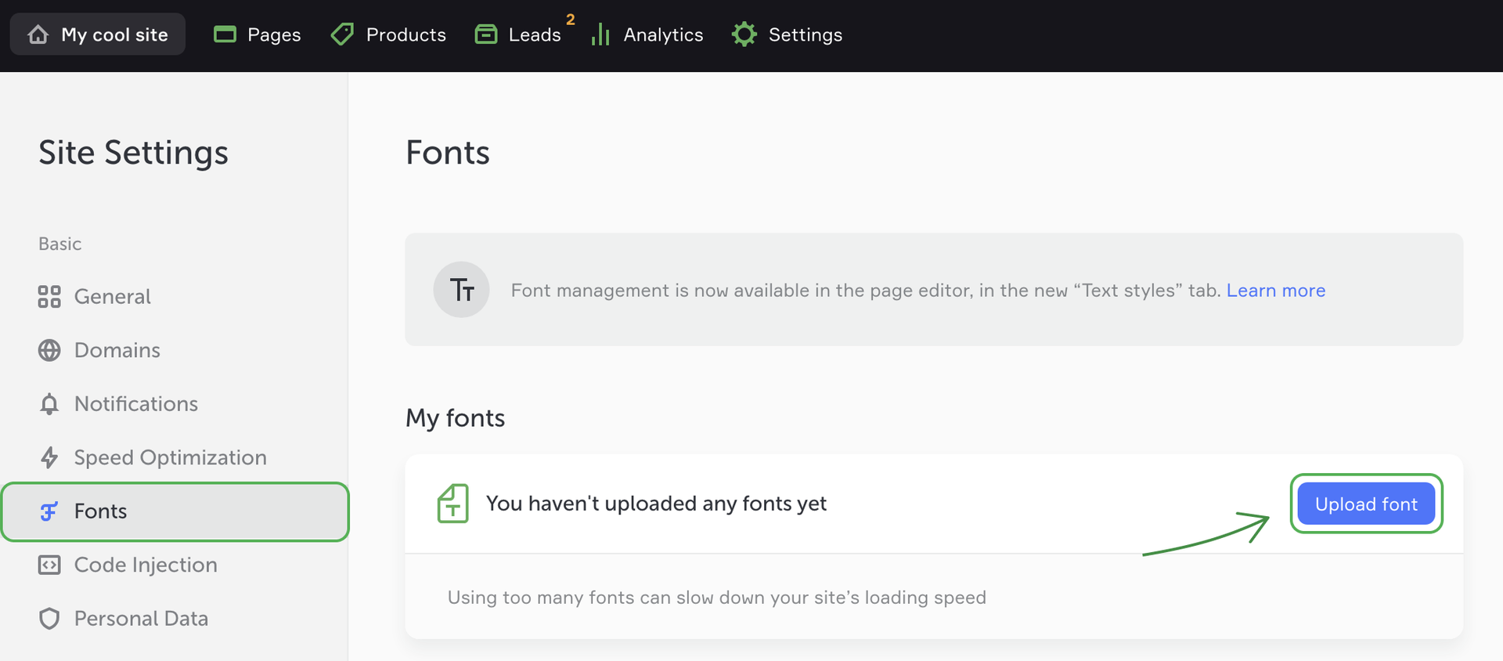The width and height of the screenshot is (1503, 661).
Task: Follow the Learn more link
Action: click(1275, 291)
